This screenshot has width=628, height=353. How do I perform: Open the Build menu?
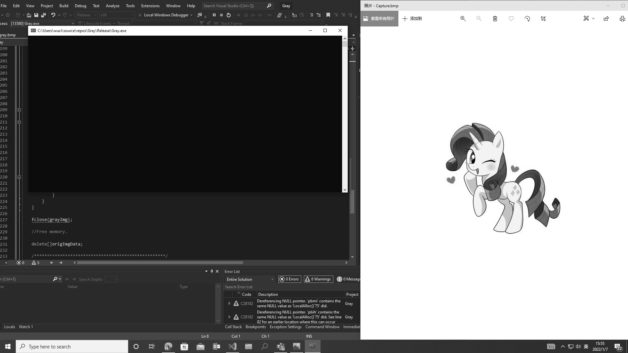click(x=64, y=6)
